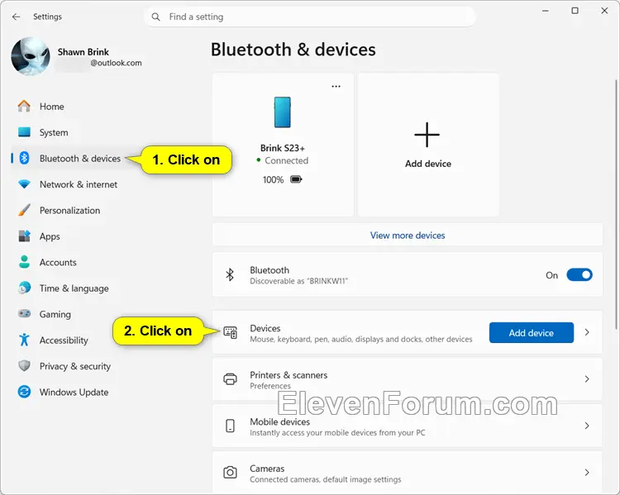Screen dimensions: 620x495
Task: Click the Devices keyboard-mouse icon
Action: click(x=230, y=332)
